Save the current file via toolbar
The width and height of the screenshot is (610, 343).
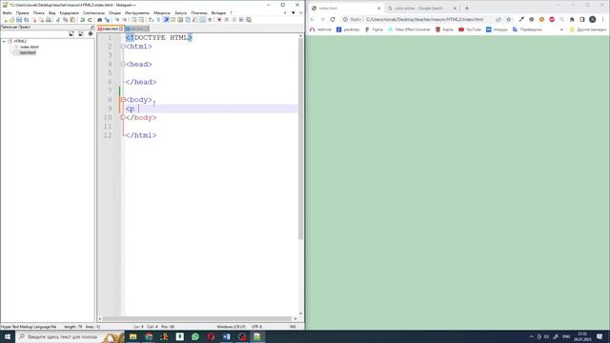point(19,19)
